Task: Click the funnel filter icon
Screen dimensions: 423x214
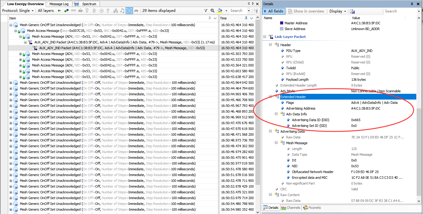Action: click(x=206, y=11)
